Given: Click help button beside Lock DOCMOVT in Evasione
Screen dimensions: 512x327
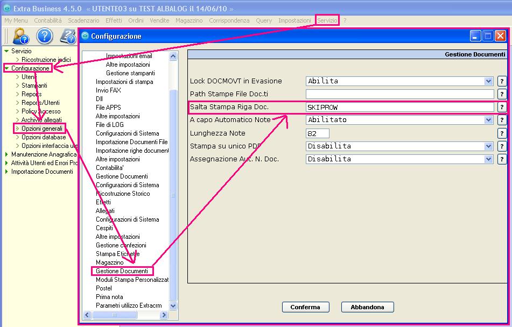Looking at the screenshot, I should 502,81.
